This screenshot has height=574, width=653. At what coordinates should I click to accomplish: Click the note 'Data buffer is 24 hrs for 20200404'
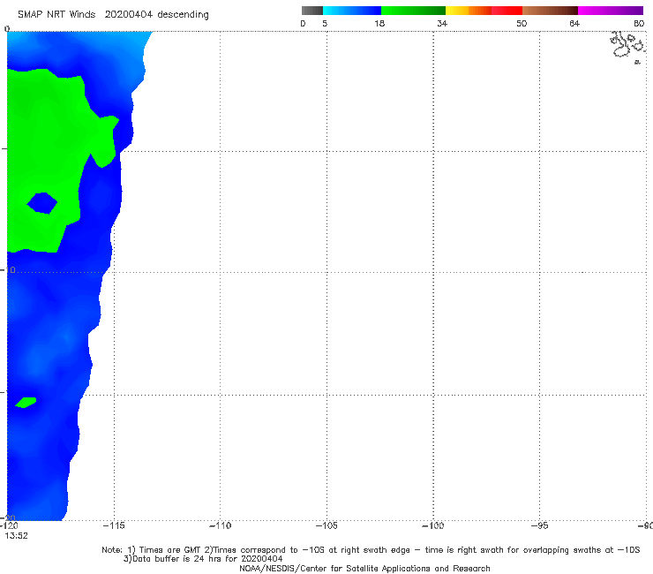pyautogui.click(x=206, y=559)
